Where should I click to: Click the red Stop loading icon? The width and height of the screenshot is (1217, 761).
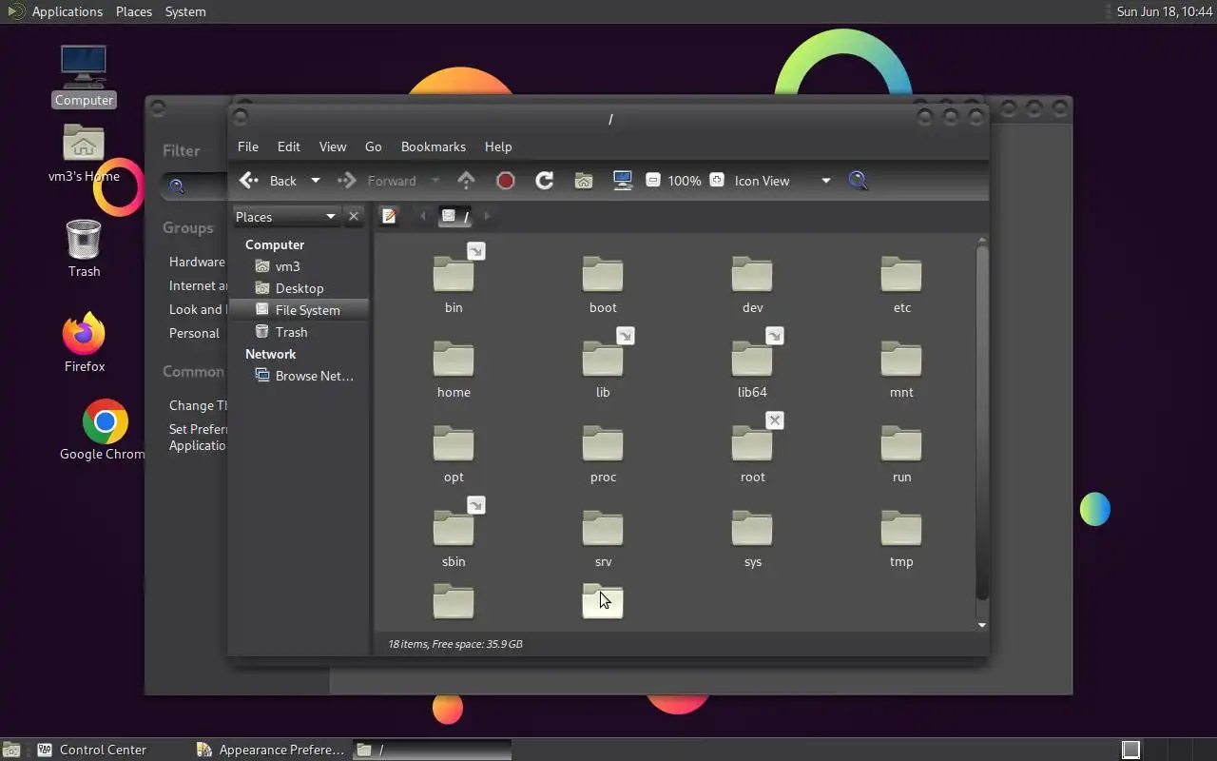click(506, 181)
